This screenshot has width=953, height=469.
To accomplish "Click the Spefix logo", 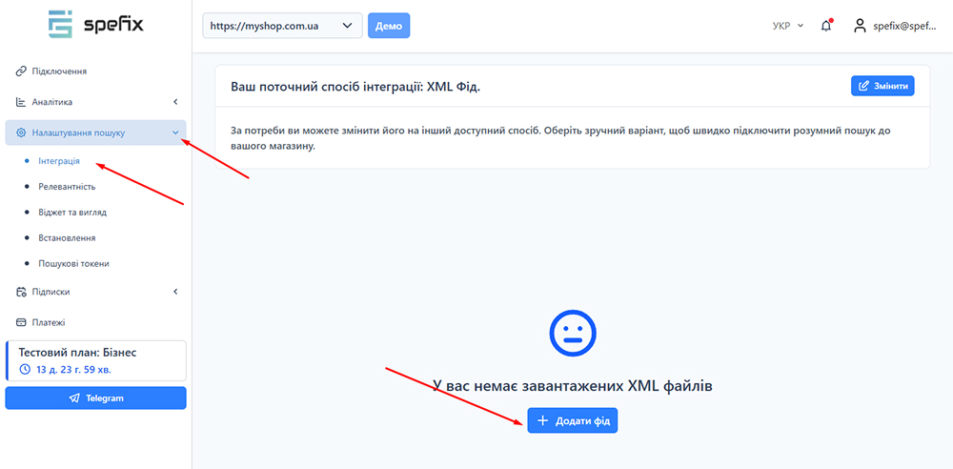I will [x=96, y=24].
